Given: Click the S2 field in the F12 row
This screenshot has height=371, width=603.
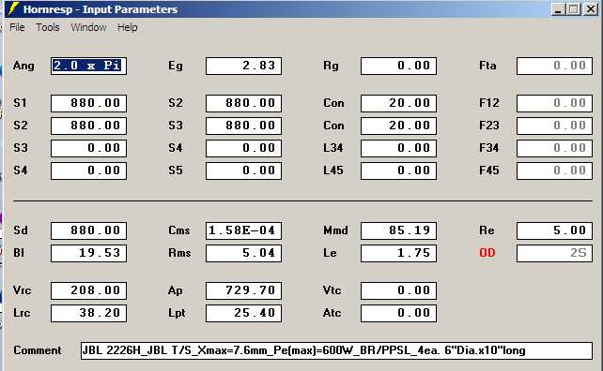Looking at the screenshot, I should (243, 103).
